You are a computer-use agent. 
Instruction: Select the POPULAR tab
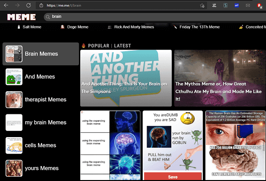coord(99,46)
